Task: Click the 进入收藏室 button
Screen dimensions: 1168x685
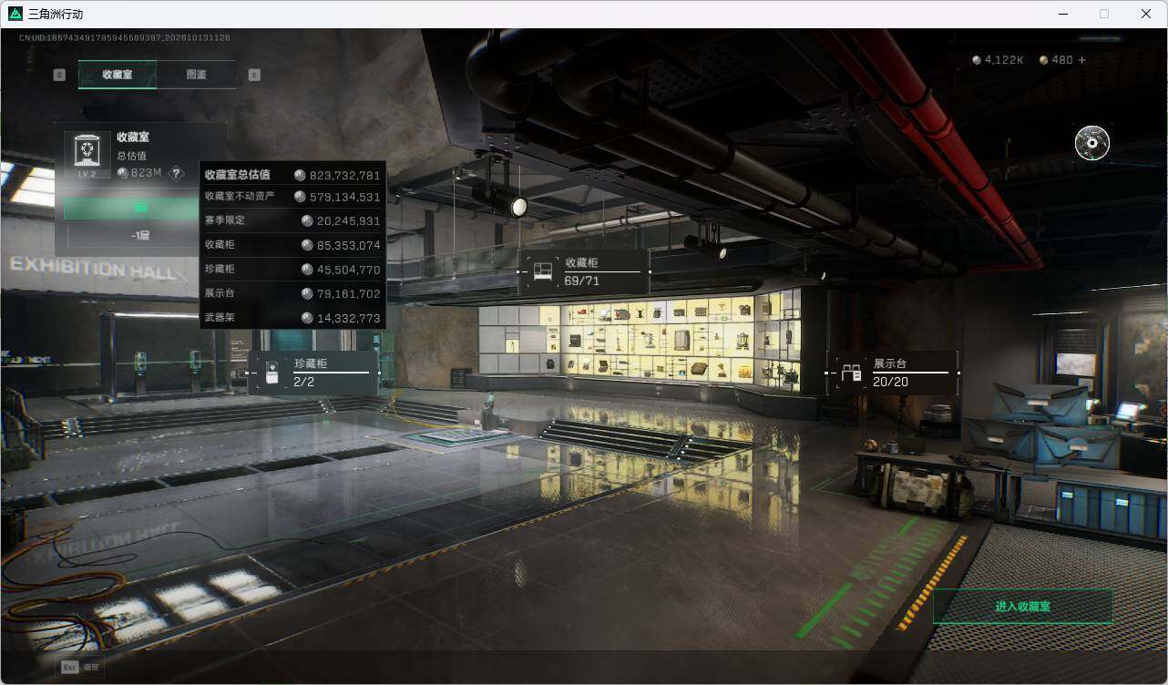Action: (x=1023, y=606)
